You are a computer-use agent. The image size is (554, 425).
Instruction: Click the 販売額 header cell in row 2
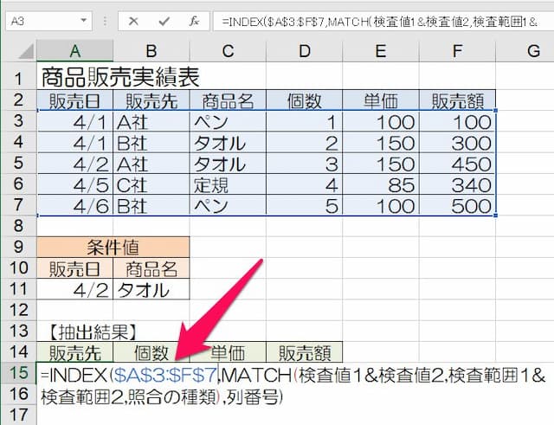(458, 100)
